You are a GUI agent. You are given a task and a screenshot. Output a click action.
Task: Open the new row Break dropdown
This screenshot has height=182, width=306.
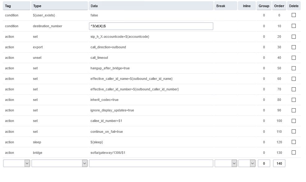tap(226, 163)
